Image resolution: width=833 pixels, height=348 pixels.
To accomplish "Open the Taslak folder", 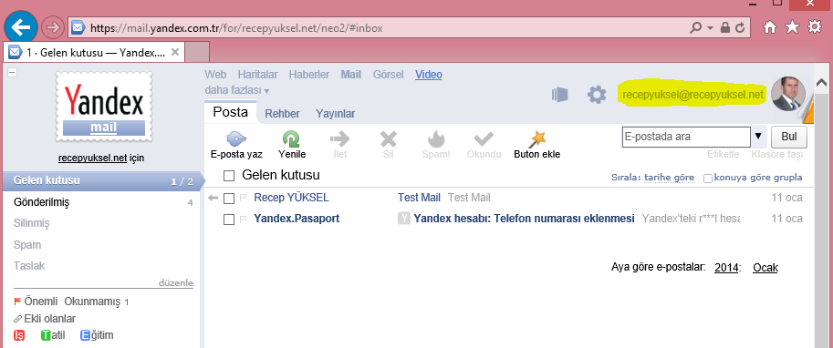I will pos(29,266).
